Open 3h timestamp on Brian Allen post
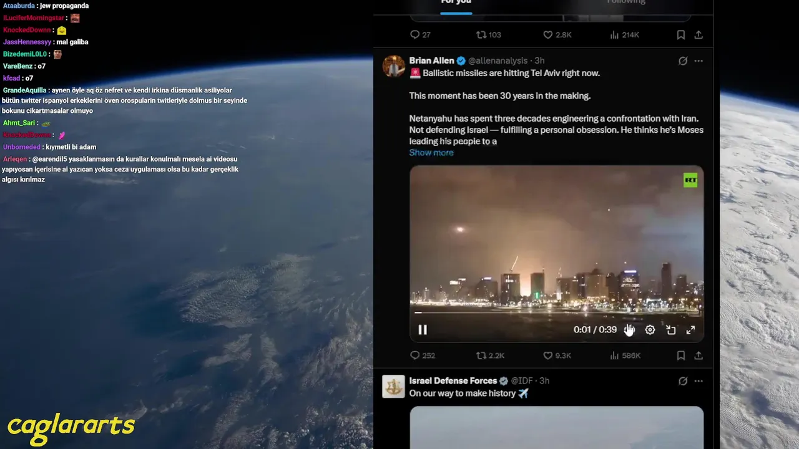The width and height of the screenshot is (799, 449). click(x=540, y=60)
